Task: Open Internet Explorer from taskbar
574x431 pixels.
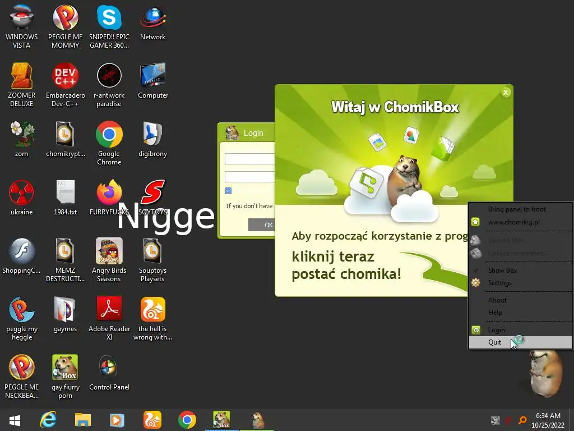Action: (x=48, y=420)
